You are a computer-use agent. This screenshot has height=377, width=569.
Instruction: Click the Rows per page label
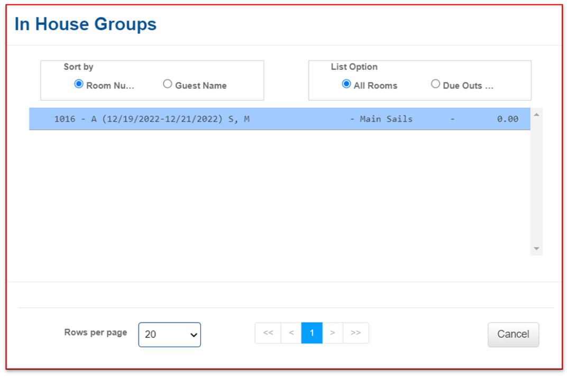pos(96,333)
